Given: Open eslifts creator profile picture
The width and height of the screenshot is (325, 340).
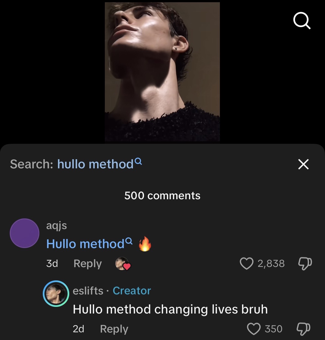Looking at the screenshot, I should [56, 294].
